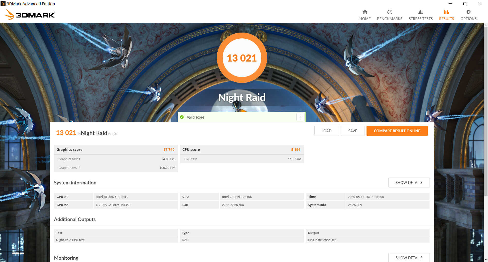This screenshot has height=262, width=488.
Task: Open the Benchmarks gauge icon
Action: 390,12
